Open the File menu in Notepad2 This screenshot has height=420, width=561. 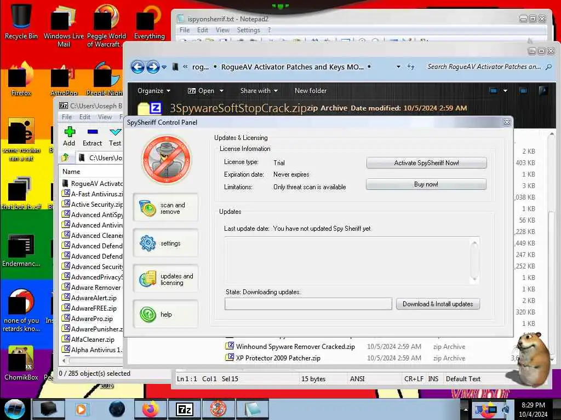click(185, 30)
